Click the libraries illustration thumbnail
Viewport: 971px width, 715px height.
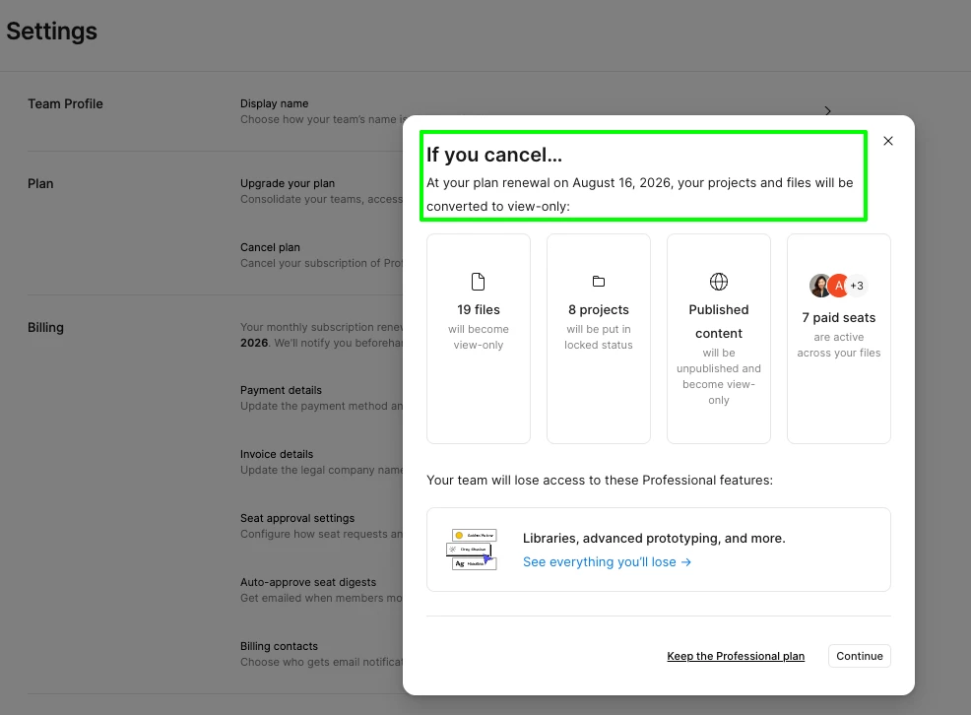point(472,550)
